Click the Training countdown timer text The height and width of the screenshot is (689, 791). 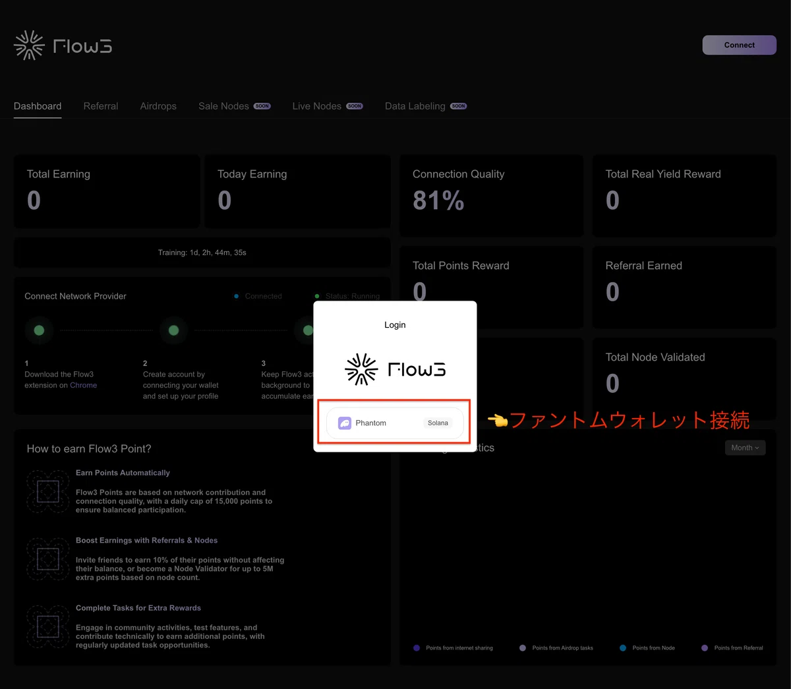tap(202, 253)
